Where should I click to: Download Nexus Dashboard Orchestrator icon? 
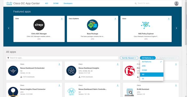pyautogui.click(x=59, y=64)
